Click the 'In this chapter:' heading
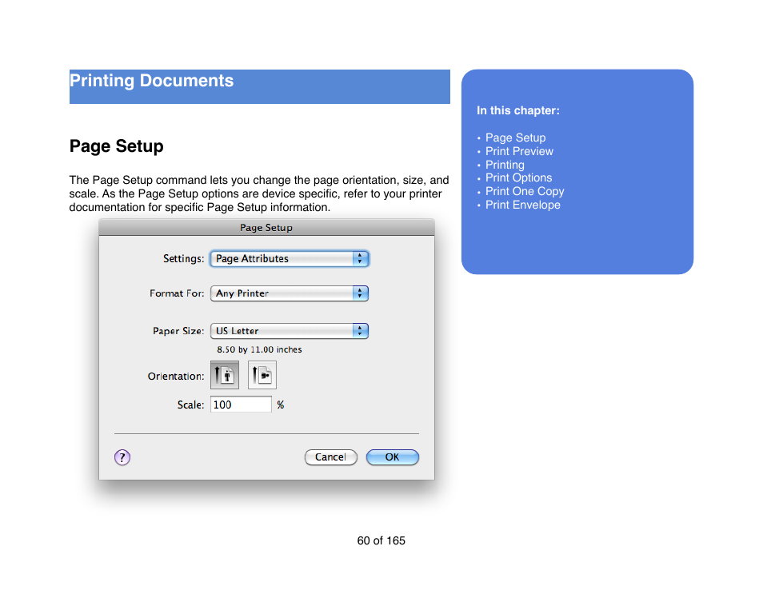The image size is (763, 590). click(x=518, y=111)
